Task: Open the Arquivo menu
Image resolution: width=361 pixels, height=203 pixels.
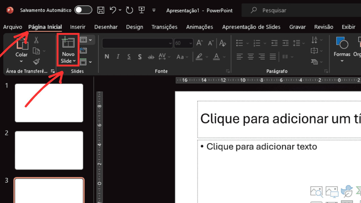Action: 12,27
